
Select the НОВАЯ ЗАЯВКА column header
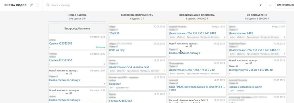tap(77, 15)
